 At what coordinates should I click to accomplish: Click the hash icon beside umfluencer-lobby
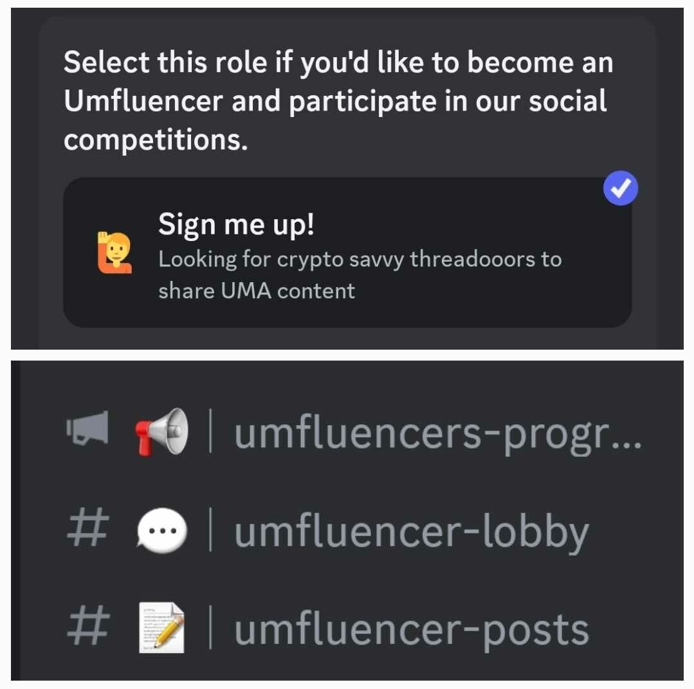click(88, 527)
